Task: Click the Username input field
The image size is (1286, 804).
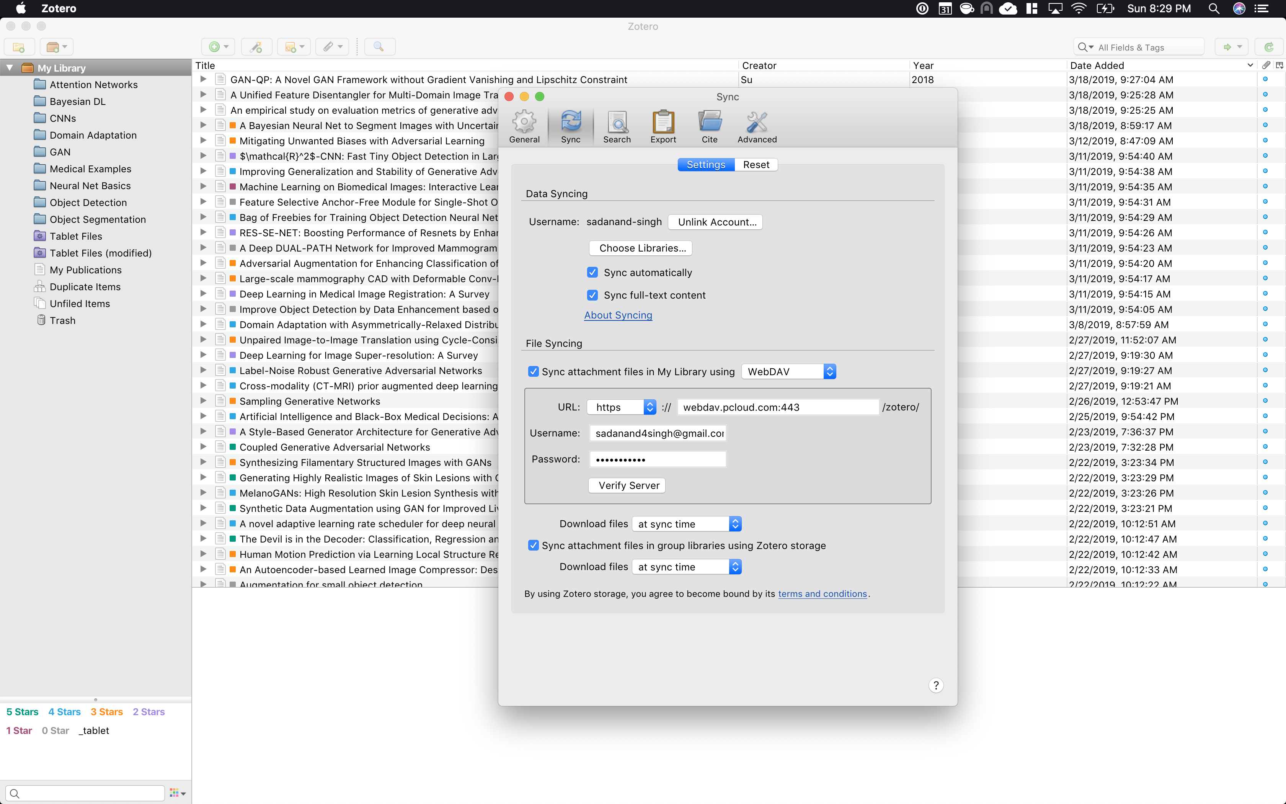Action: pos(658,433)
